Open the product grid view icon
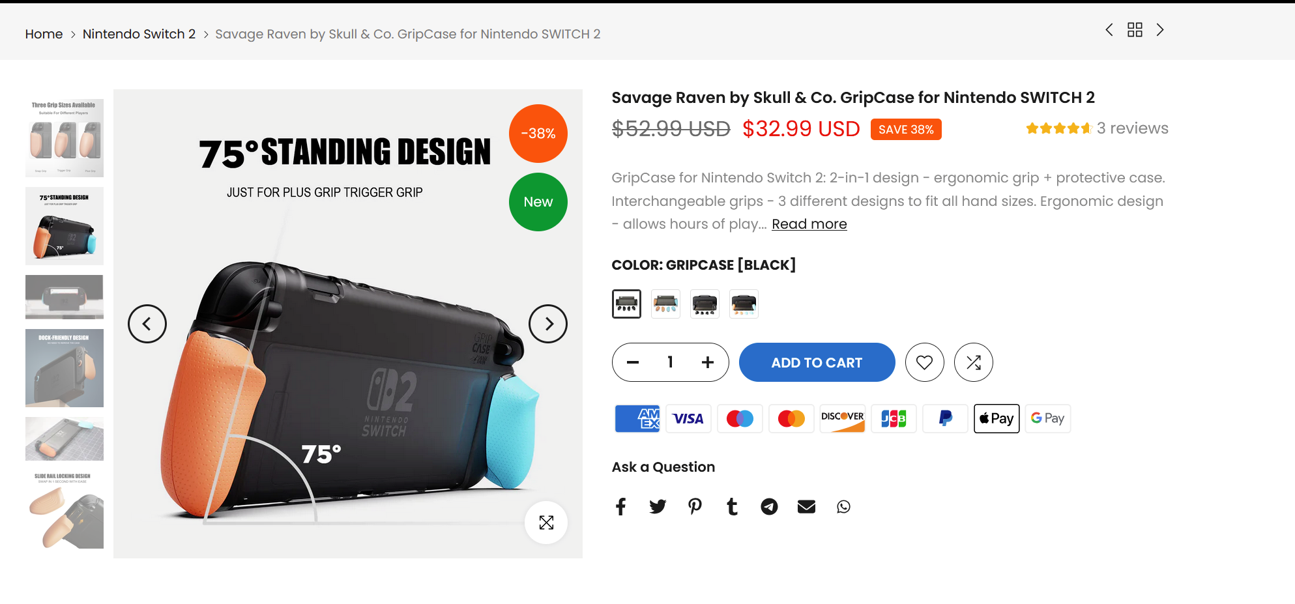The height and width of the screenshot is (604, 1295). point(1135,30)
